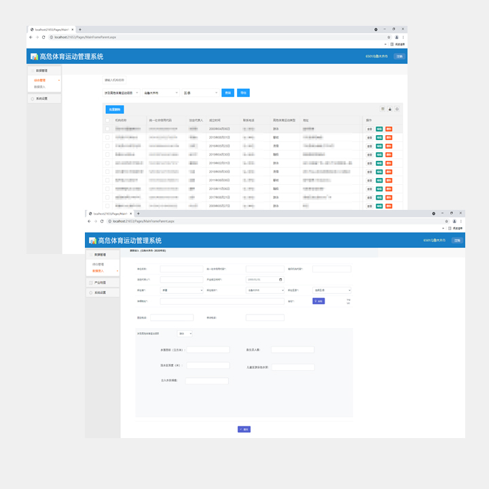Open column filter icon above table
Image resolution: width=489 pixels, height=489 pixels.
point(382,109)
